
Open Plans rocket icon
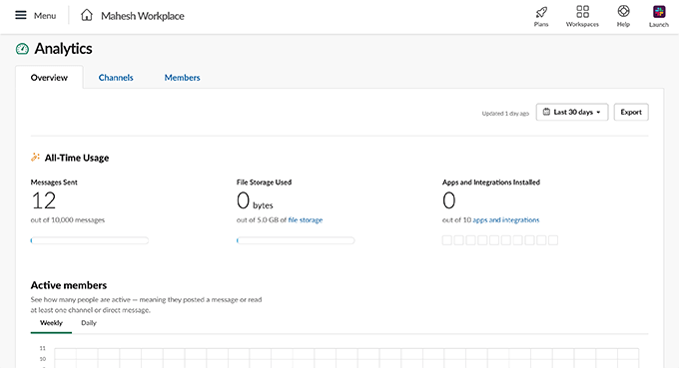[x=541, y=12]
